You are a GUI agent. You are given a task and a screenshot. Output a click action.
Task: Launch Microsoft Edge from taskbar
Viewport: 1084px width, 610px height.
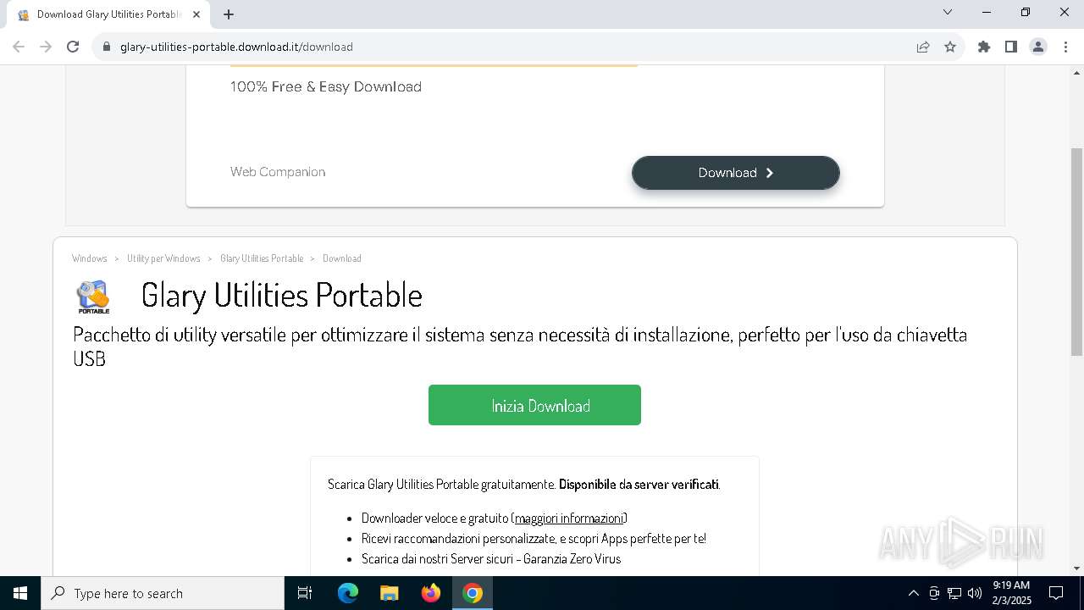[x=348, y=593]
